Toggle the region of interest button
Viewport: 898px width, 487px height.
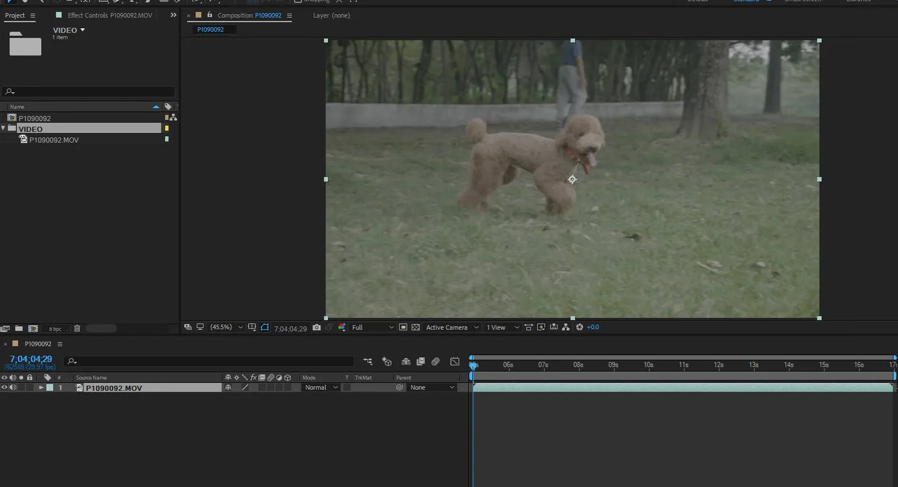click(403, 327)
